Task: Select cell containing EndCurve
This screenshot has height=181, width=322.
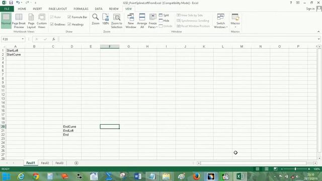Action: (x=72, y=127)
